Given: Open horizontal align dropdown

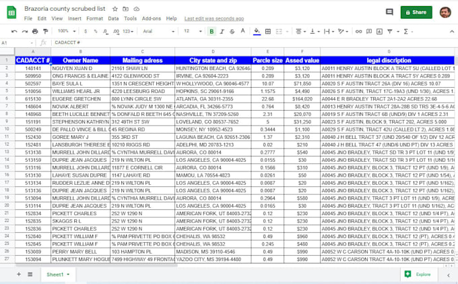Looking at the screenshot, I should tap(300, 31).
